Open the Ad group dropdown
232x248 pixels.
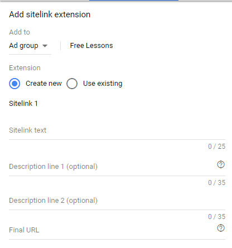(30, 46)
